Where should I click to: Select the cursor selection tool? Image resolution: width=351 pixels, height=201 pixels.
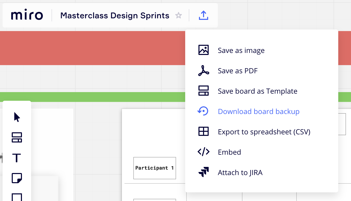(16, 117)
